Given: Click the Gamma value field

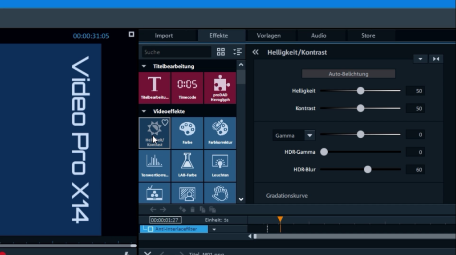Looking at the screenshot, I should point(415,135).
